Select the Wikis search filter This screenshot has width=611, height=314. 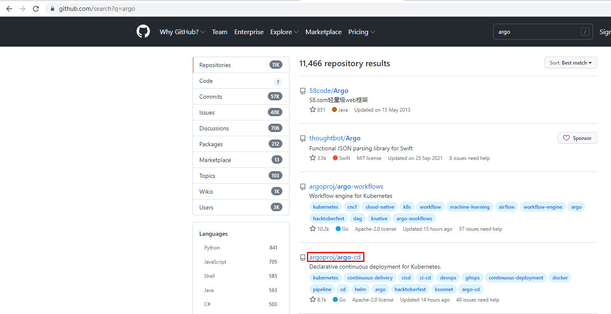pos(241,192)
